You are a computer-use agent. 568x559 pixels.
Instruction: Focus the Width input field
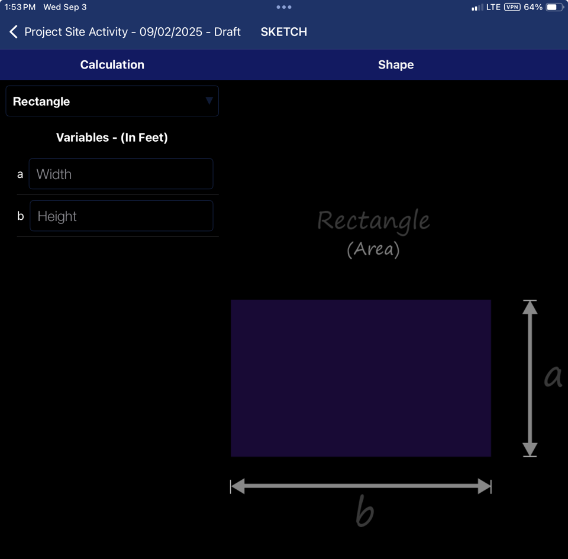click(121, 174)
